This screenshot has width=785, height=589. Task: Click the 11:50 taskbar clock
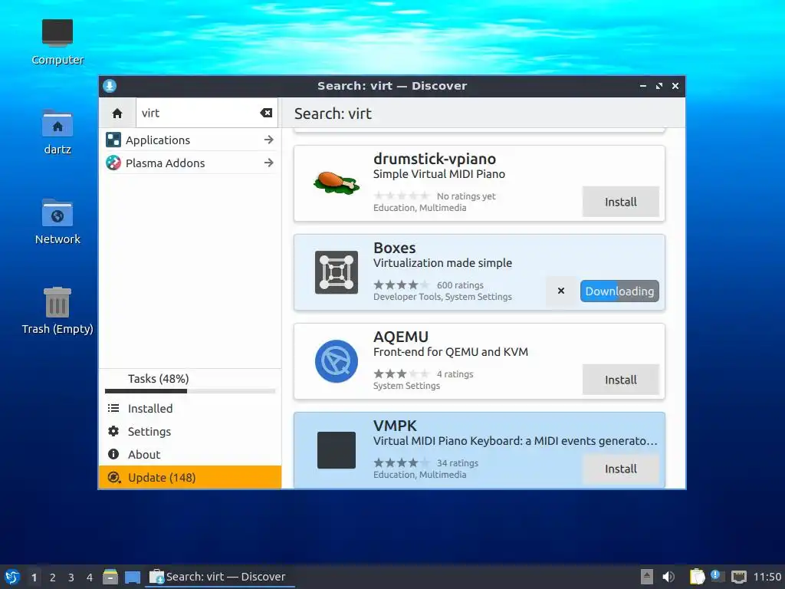[767, 577]
